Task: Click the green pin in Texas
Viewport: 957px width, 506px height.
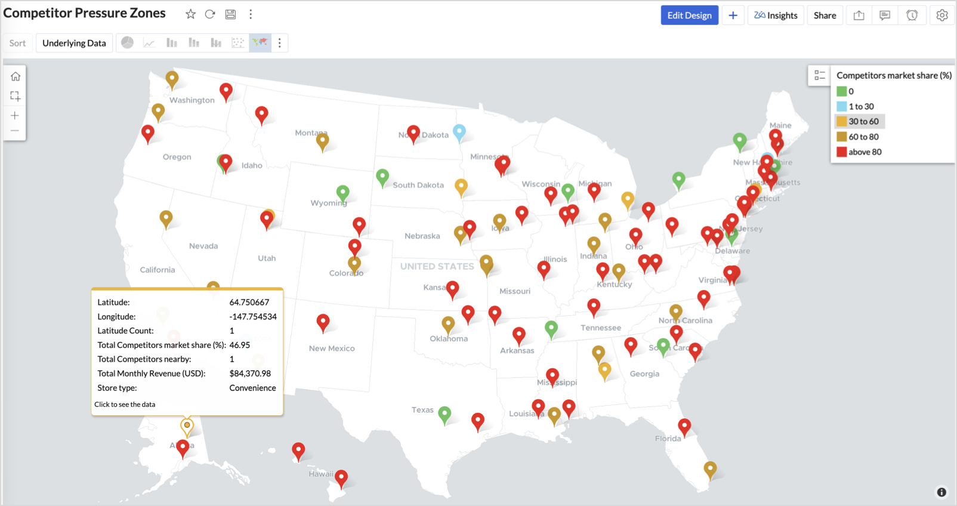Action: tap(444, 415)
